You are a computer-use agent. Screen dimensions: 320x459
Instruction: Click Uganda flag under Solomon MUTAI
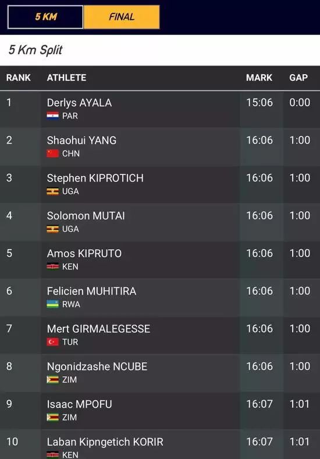pyautogui.click(x=52, y=229)
